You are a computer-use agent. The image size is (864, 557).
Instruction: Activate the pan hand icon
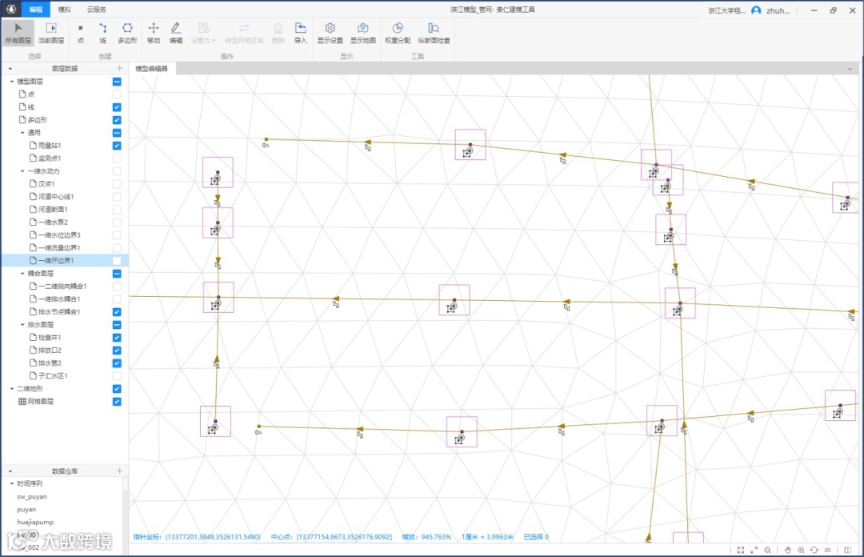click(788, 550)
